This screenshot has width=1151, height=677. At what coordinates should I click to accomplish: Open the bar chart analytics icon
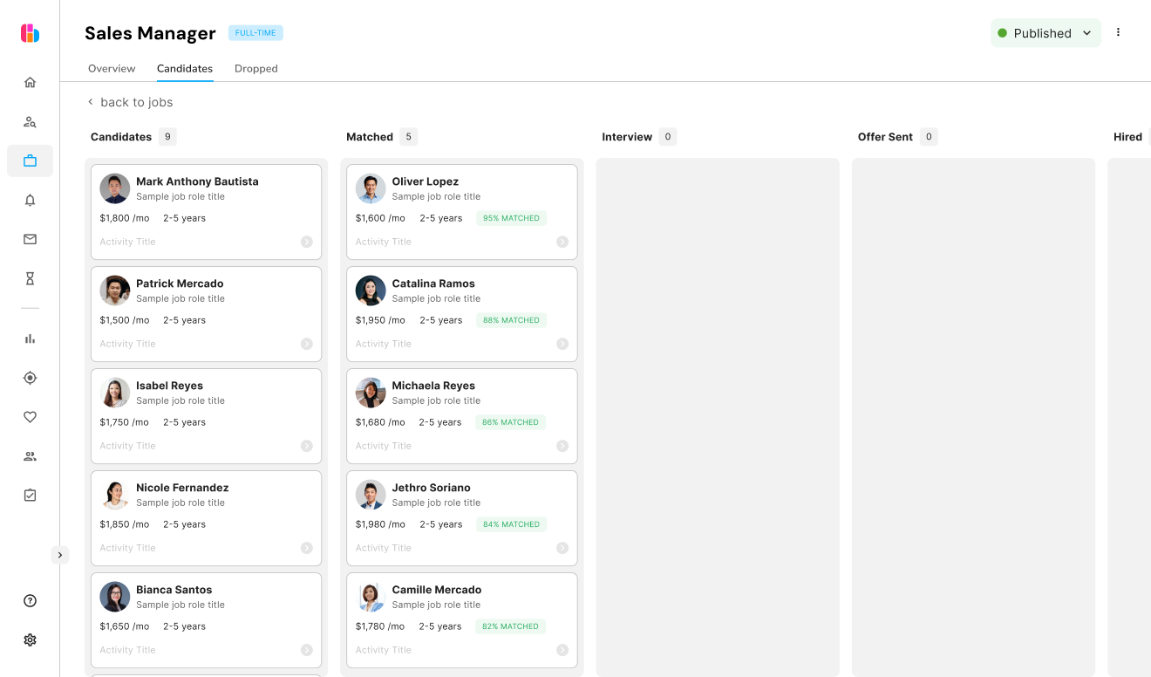(30, 338)
